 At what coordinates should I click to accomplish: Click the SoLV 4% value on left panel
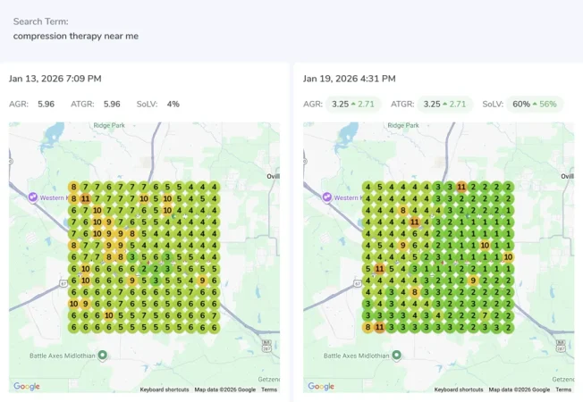pos(173,104)
